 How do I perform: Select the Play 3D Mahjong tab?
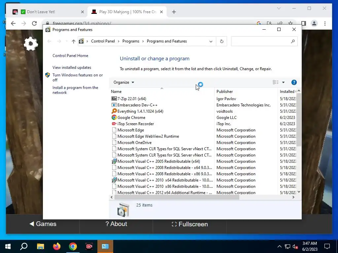pyautogui.click(x=127, y=12)
